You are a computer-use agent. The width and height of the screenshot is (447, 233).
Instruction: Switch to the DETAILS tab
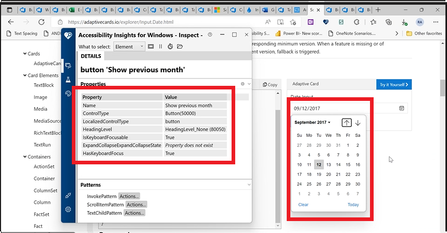tap(91, 56)
